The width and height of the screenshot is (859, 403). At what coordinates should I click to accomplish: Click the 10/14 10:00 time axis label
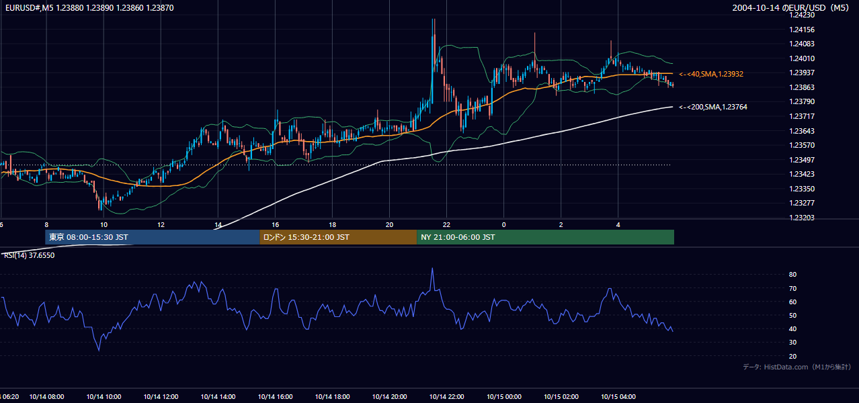104,397
